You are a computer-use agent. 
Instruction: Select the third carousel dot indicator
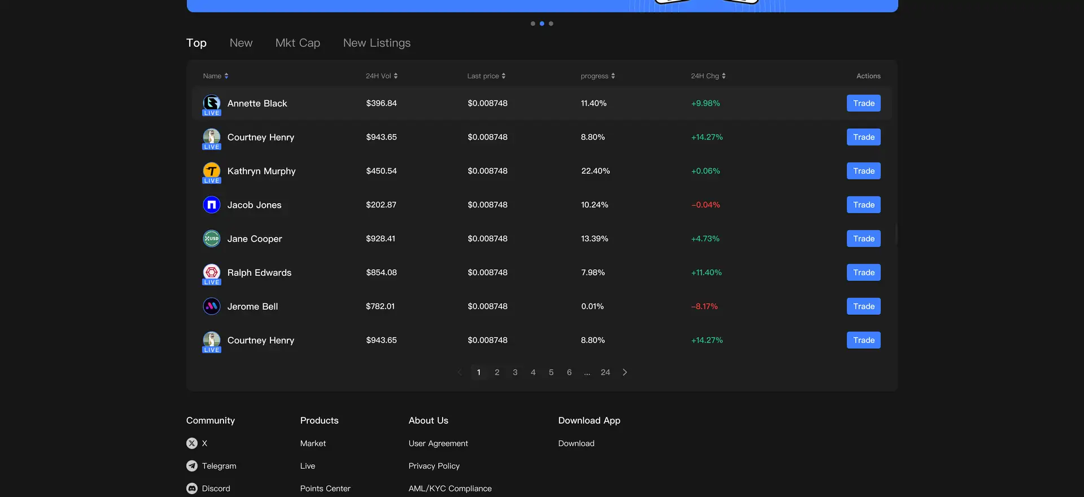point(551,24)
